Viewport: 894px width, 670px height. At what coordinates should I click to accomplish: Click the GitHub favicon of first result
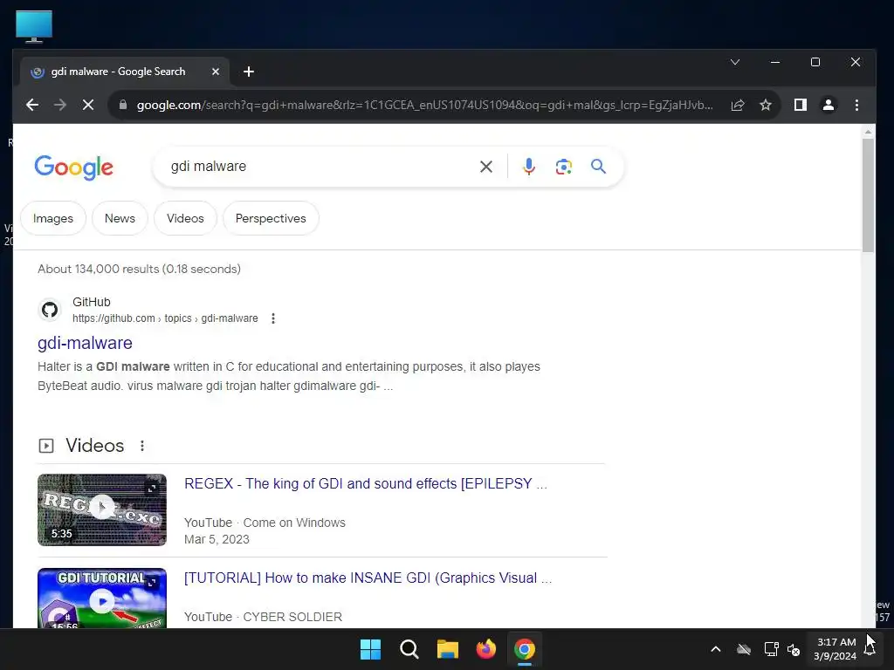click(50, 310)
